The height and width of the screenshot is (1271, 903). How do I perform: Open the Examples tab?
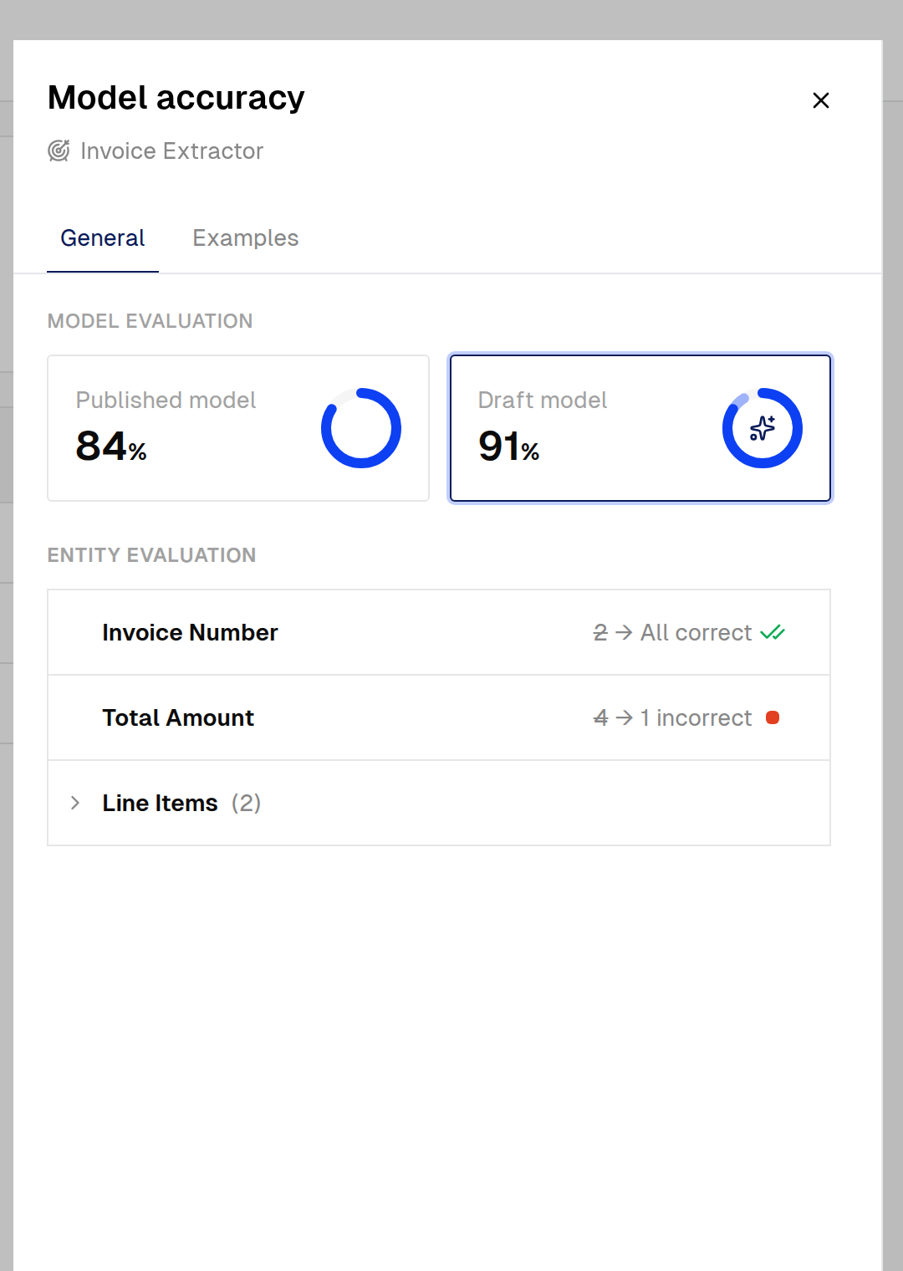[245, 238]
